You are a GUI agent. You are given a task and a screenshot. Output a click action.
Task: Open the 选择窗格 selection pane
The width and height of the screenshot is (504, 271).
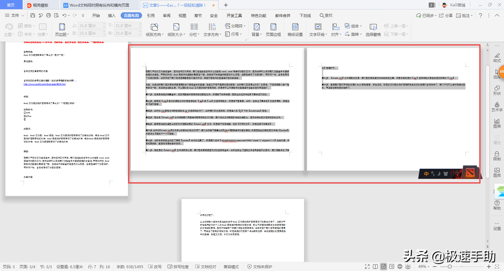click(x=373, y=30)
